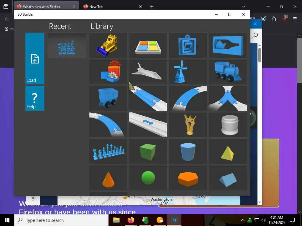Open the Help tile
This screenshot has width=302, height=226.
click(35, 98)
